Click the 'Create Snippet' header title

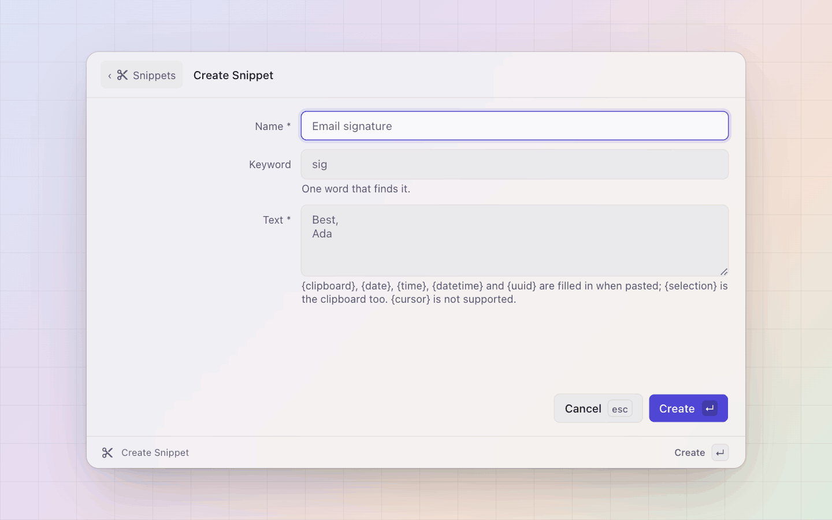pyautogui.click(x=233, y=75)
